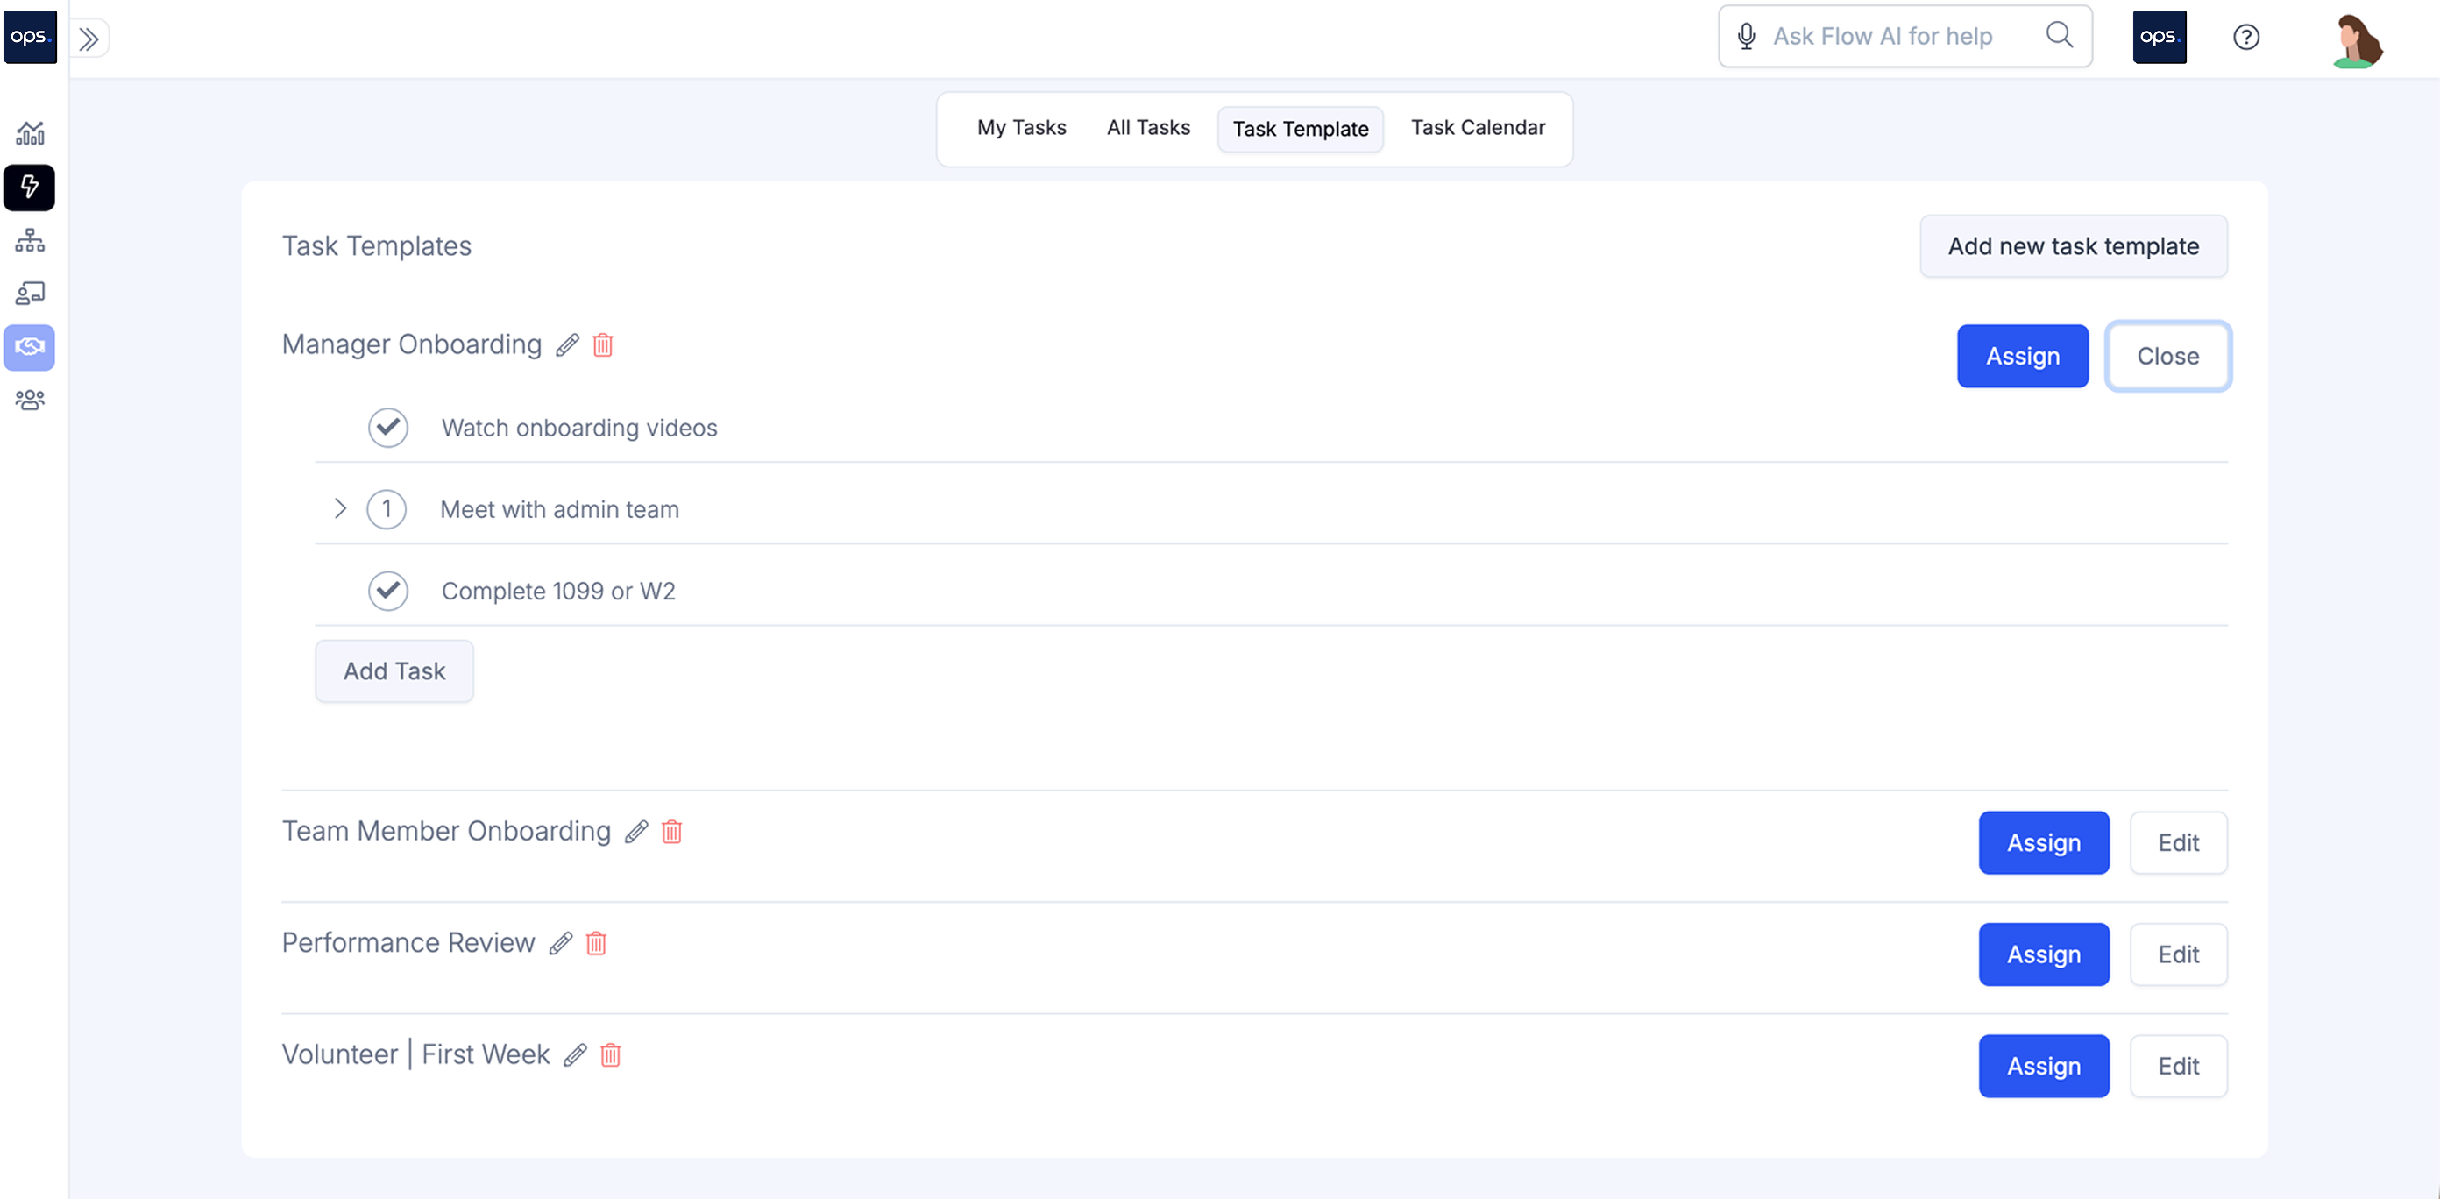The height and width of the screenshot is (1199, 2440).
Task: Click the lightning bolt sidebar icon
Action: (x=30, y=187)
